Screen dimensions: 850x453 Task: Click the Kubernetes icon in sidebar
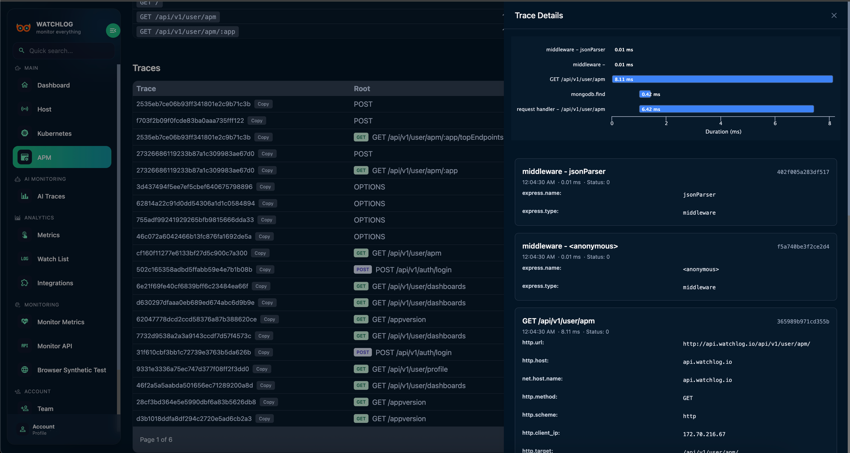click(x=25, y=133)
